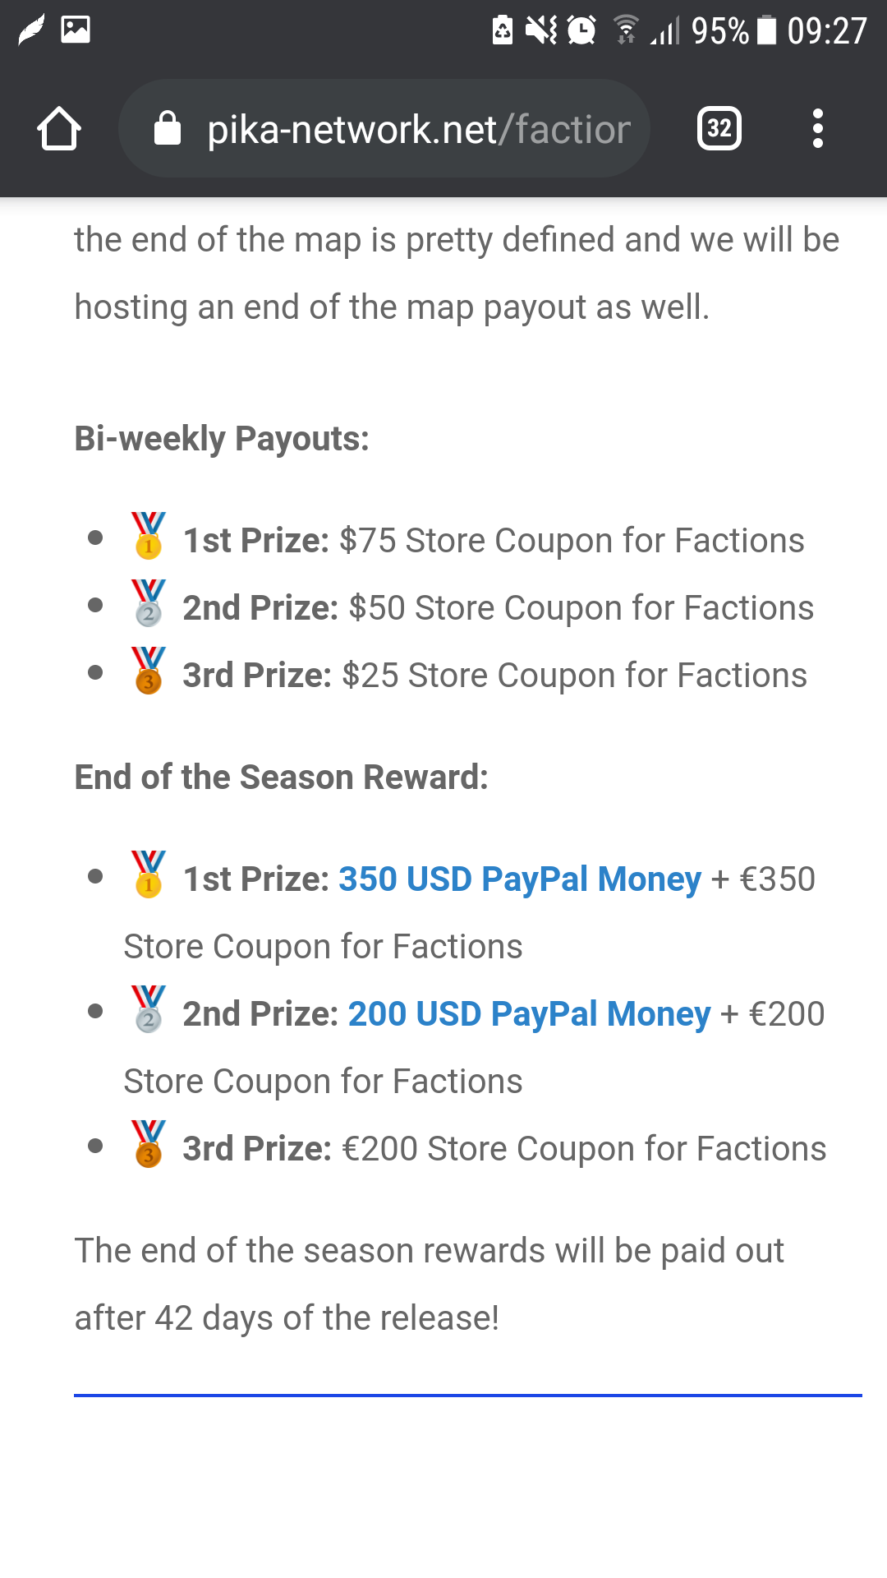Image resolution: width=887 pixels, height=1578 pixels.
Task: Tap the silver medal beside $50 Store Coupon
Action: 149,603
